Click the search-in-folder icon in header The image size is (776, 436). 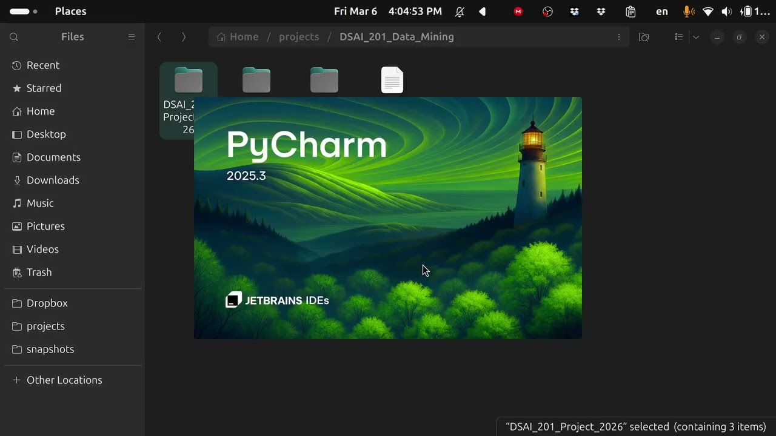click(x=644, y=37)
